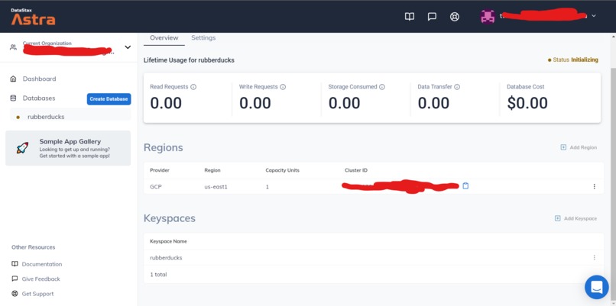
Task: Click the Status Initializing indicator
Action: coord(572,60)
